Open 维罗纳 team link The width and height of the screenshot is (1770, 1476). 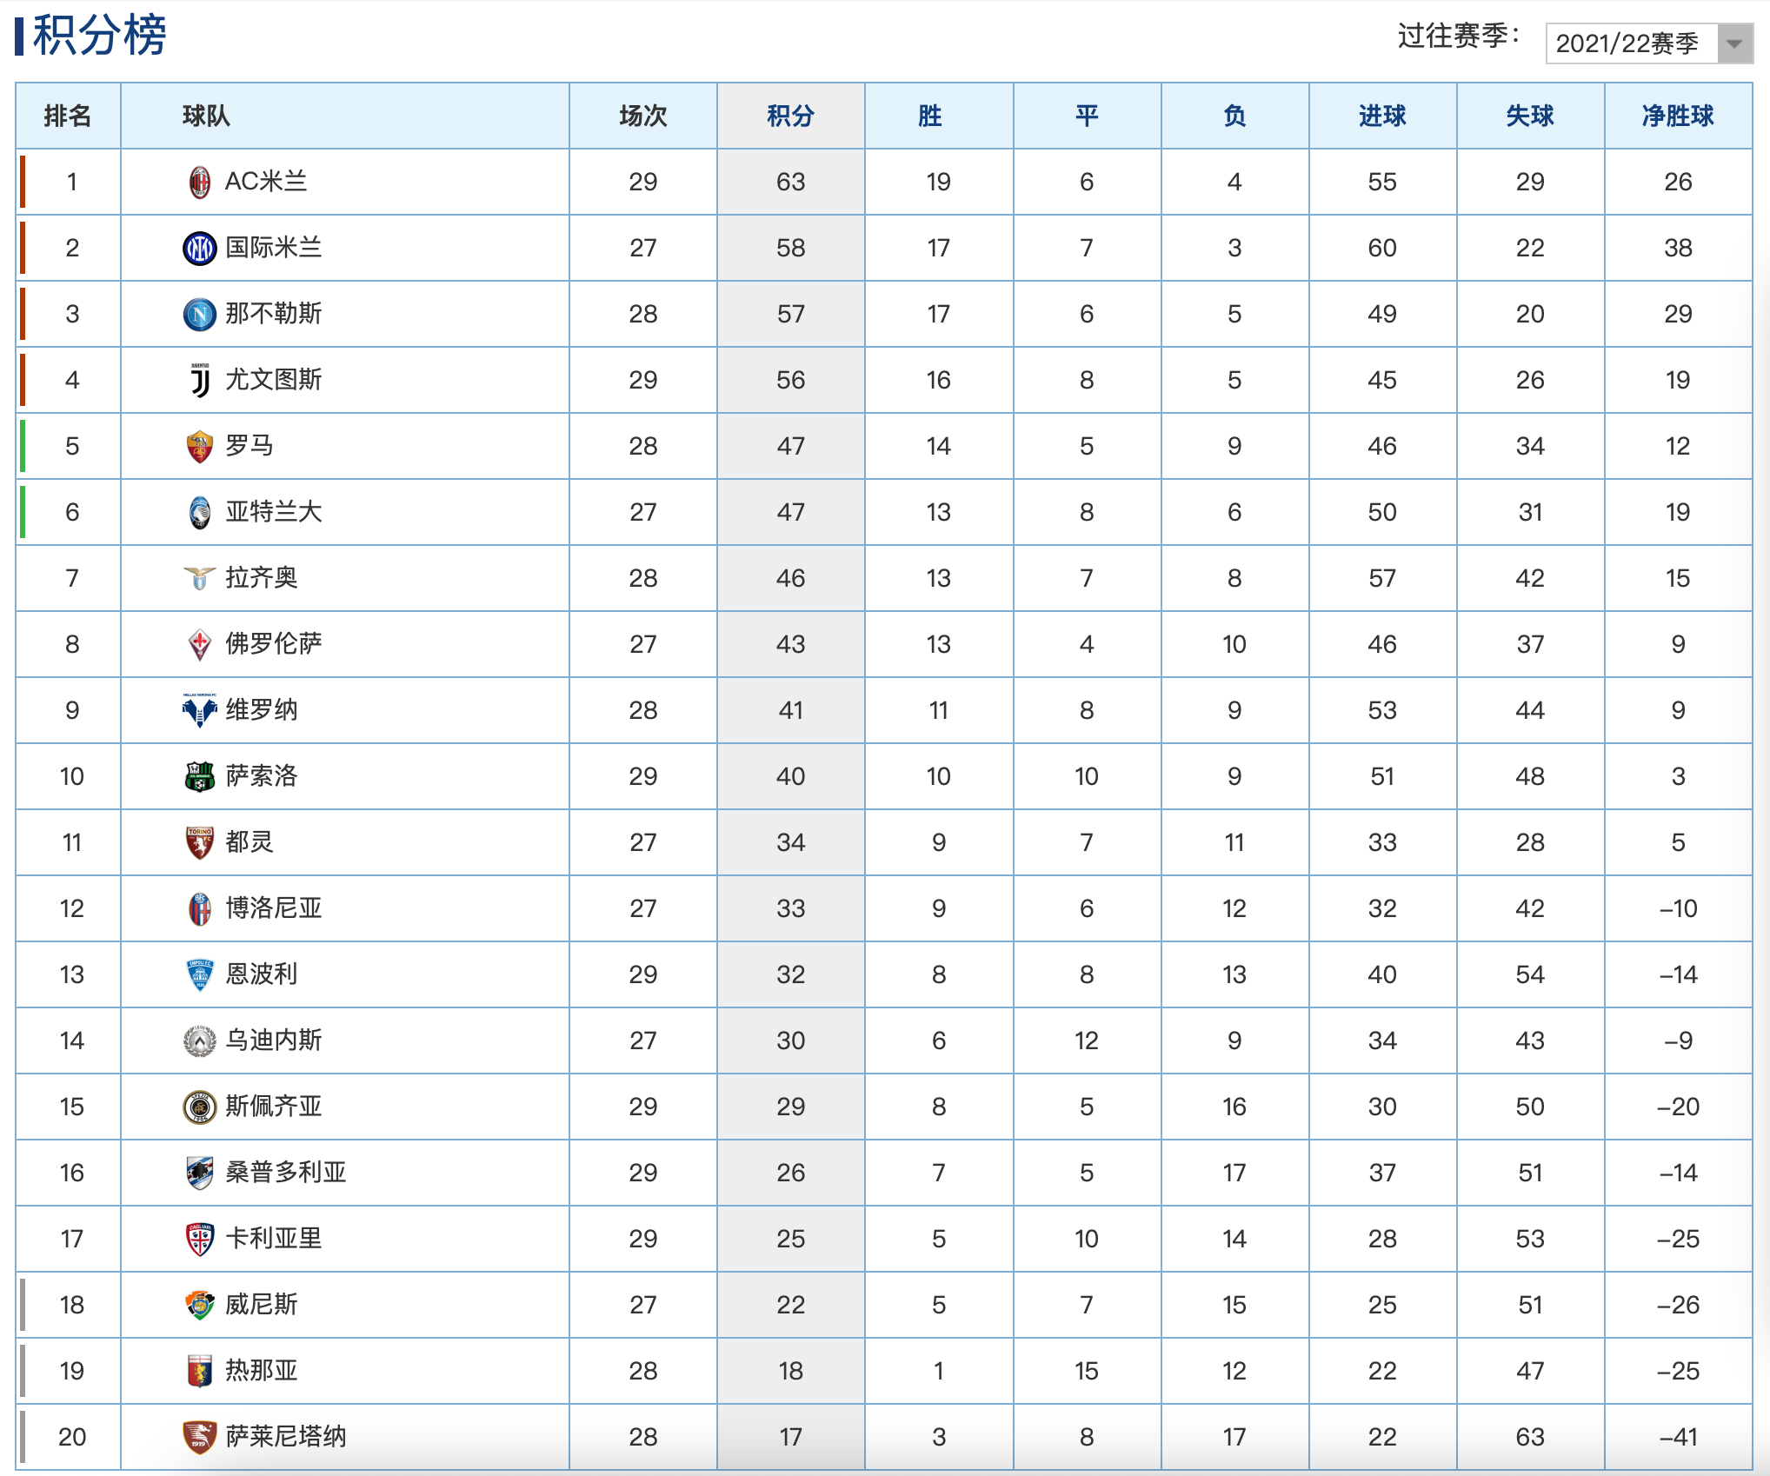pos(261,710)
